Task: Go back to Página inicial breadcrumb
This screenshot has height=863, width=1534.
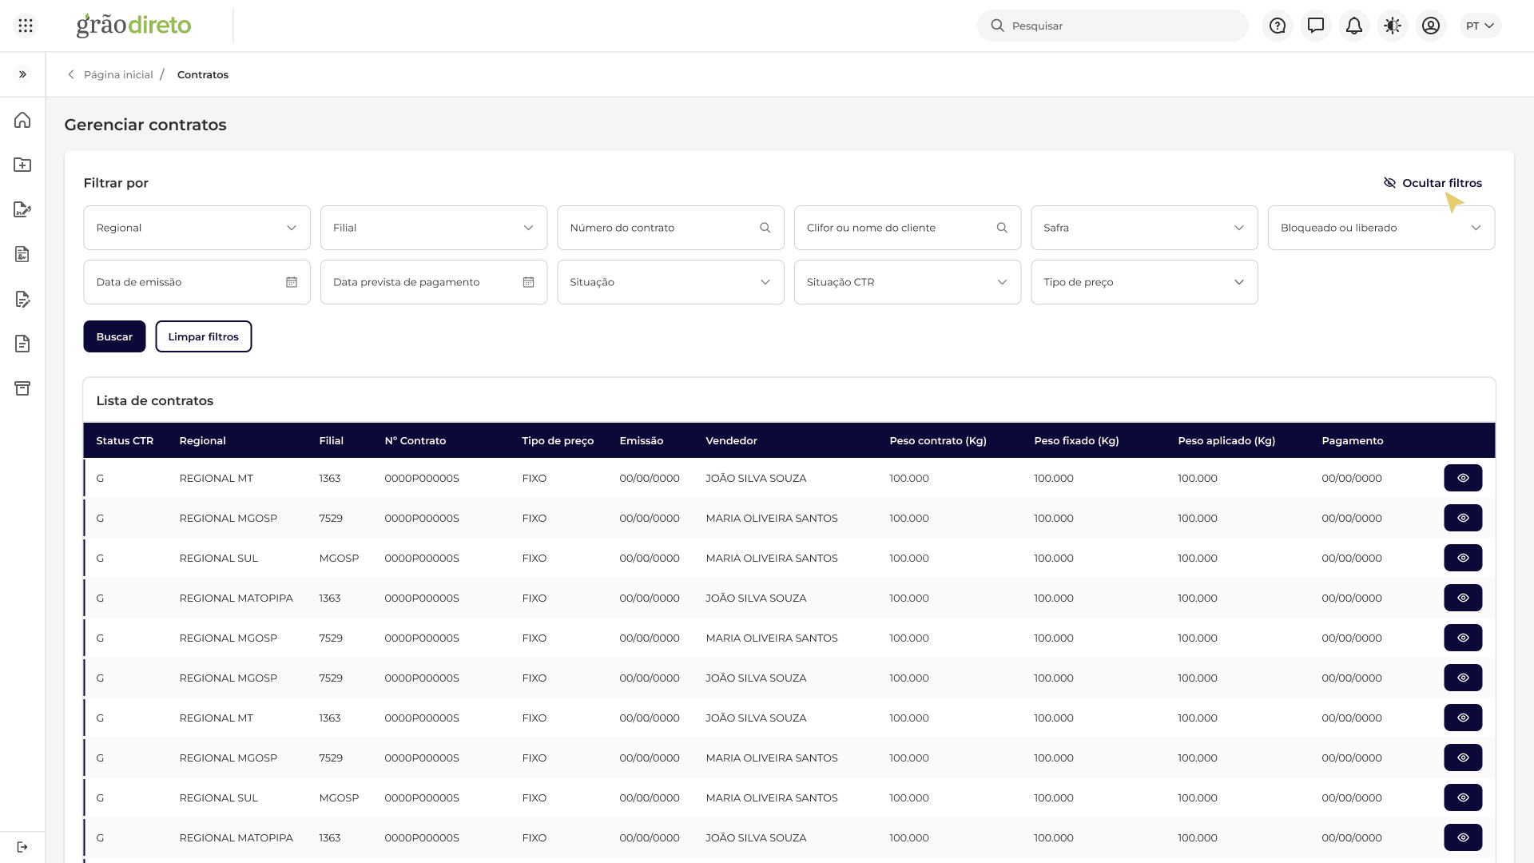Action: tap(118, 74)
